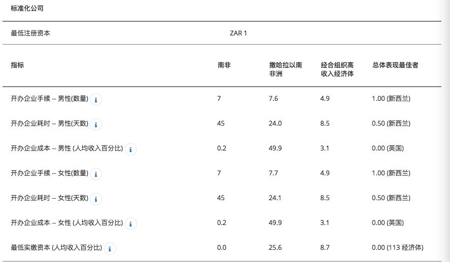
Task: Open info icon beside 开办企业耗时 -- 女性(天数)
Action: coord(96,199)
